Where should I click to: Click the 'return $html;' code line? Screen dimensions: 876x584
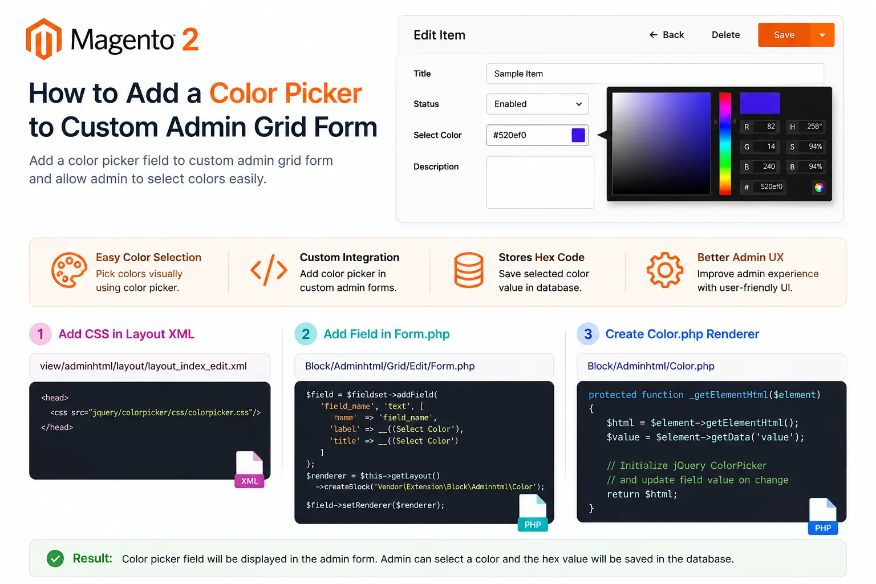[x=642, y=494]
